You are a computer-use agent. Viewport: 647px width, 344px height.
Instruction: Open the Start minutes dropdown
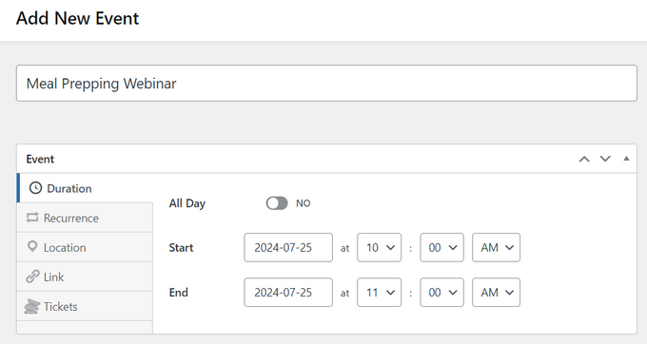pos(441,248)
